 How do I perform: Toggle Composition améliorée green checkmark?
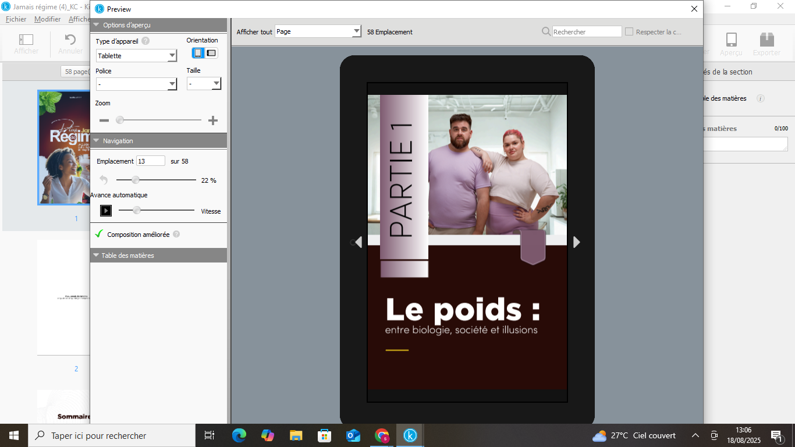pyautogui.click(x=99, y=234)
